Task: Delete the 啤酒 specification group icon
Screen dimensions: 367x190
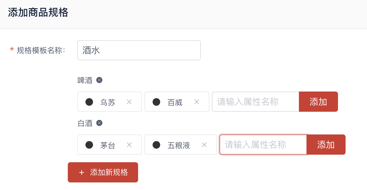Action: pos(99,80)
